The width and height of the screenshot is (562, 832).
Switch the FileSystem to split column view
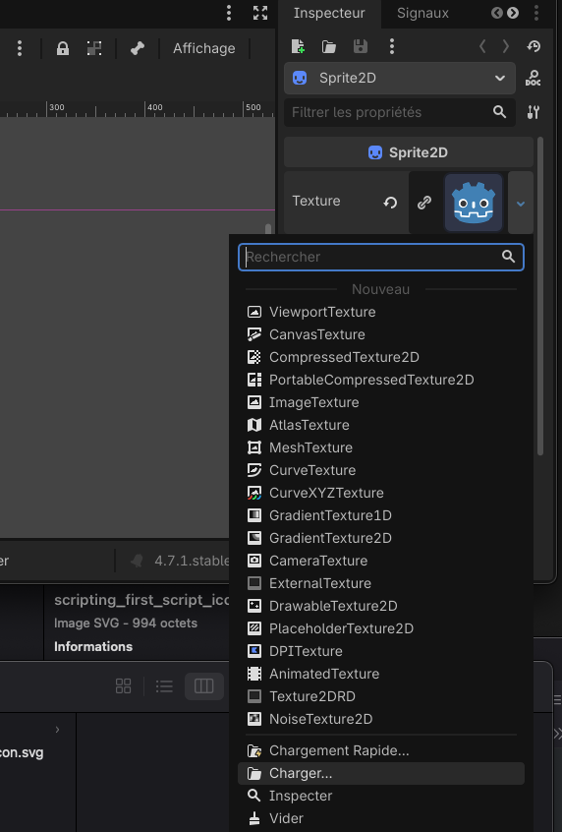(204, 685)
